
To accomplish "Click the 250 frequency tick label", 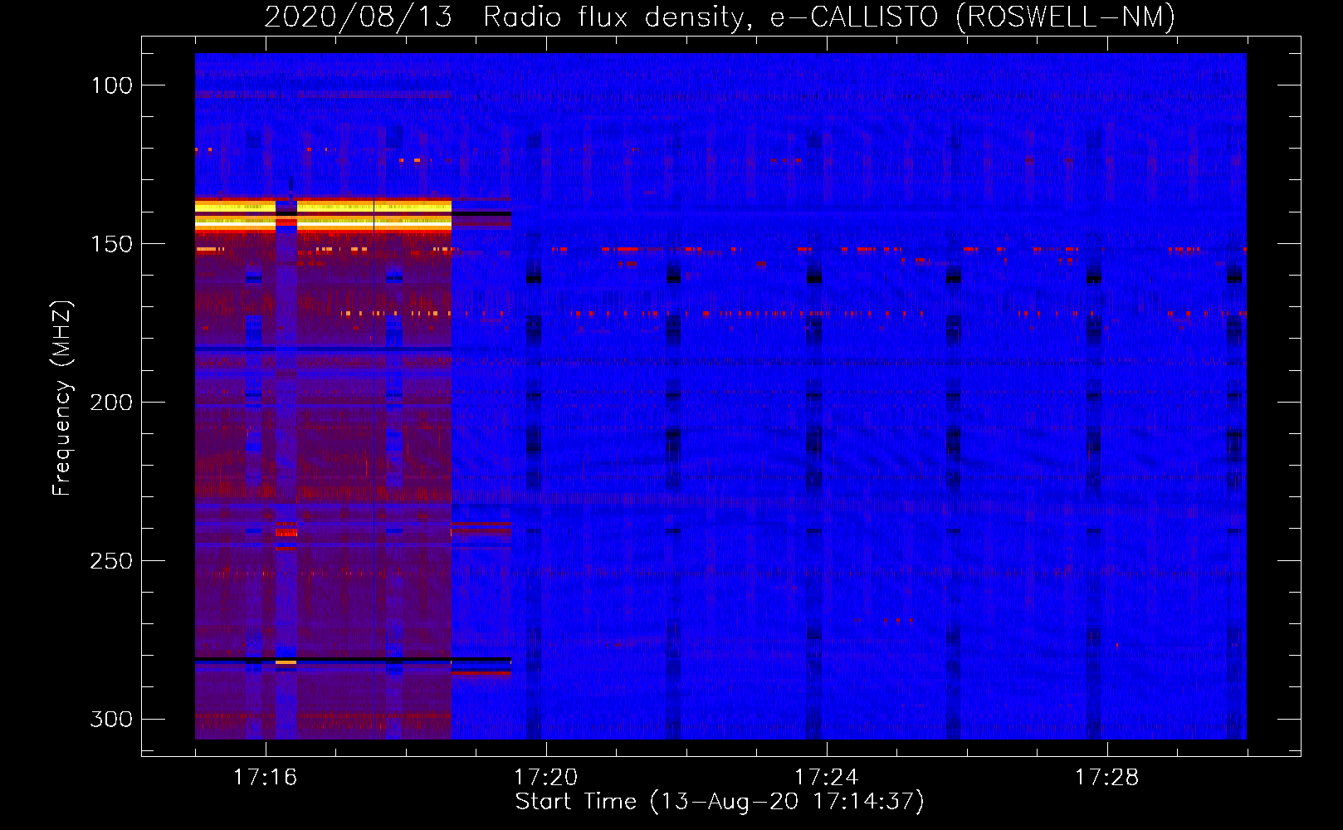I will 111,561.
